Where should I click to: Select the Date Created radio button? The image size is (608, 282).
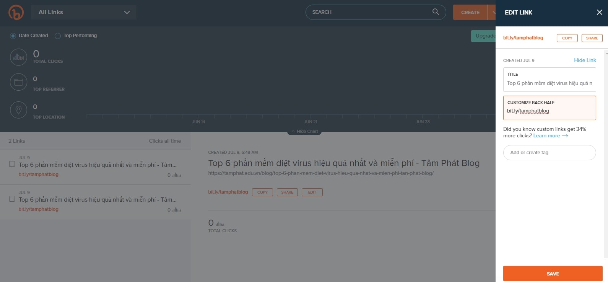[x=13, y=36]
